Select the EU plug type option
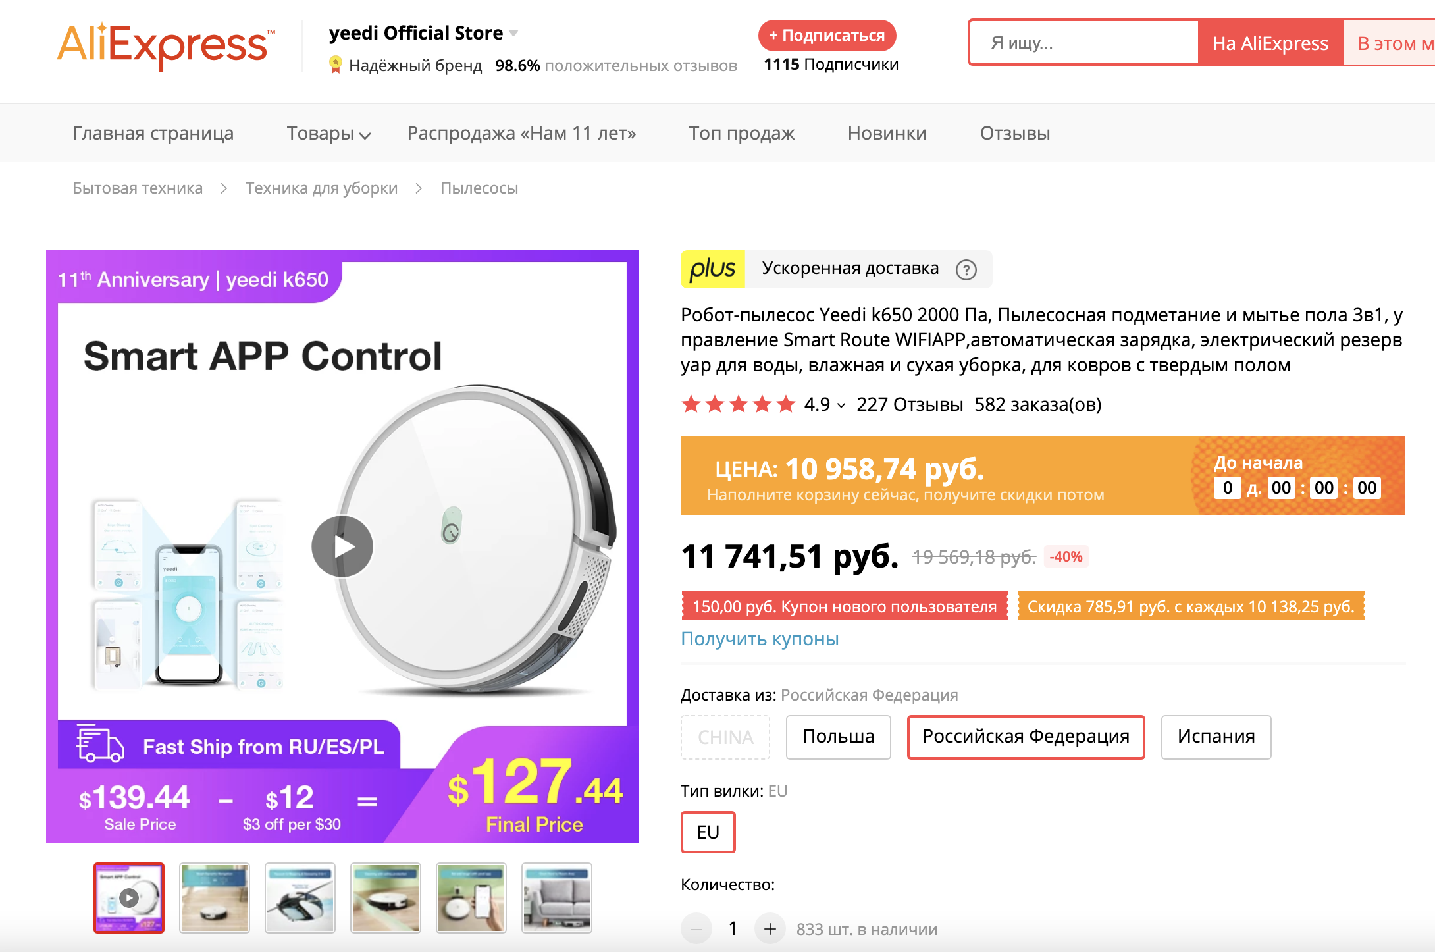The image size is (1435, 952). [x=708, y=832]
